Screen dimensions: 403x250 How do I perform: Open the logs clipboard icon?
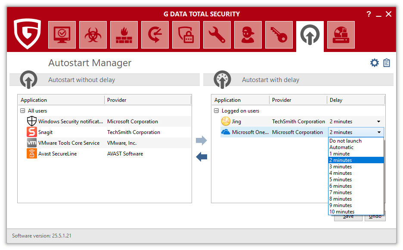[387, 63]
